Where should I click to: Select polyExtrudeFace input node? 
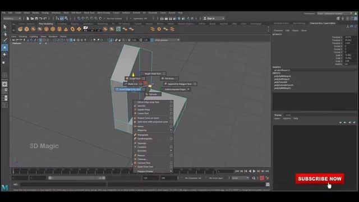pos(284,85)
